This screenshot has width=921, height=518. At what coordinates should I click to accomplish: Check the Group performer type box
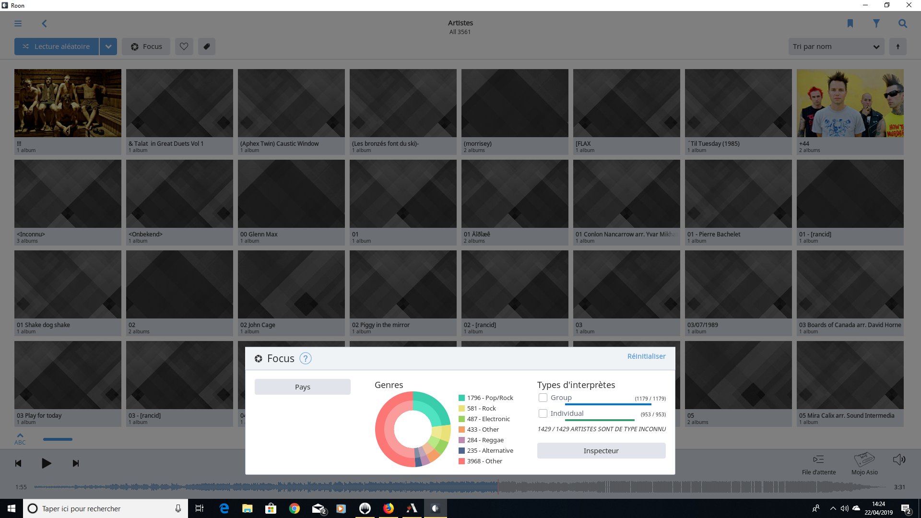tap(543, 398)
